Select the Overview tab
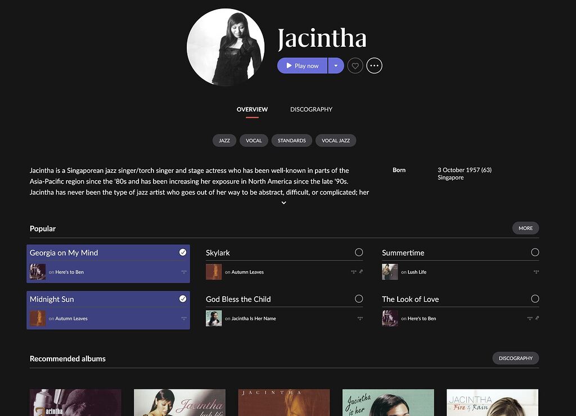This screenshot has width=576, height=416. point(252,110)
